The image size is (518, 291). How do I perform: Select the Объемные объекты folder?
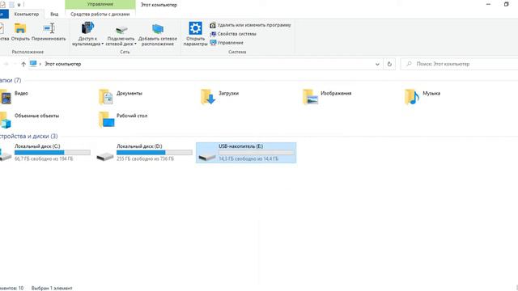30,119
